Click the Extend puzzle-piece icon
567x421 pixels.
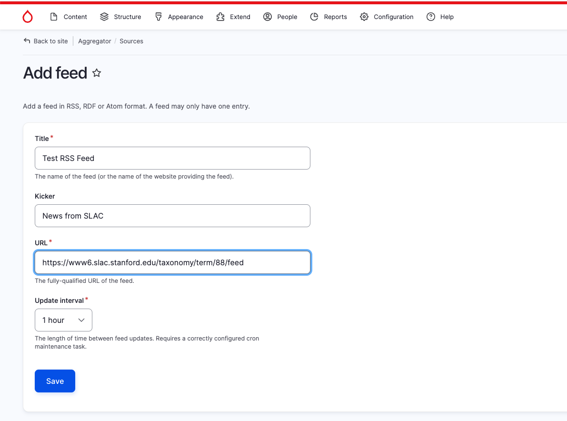(220, 16)
